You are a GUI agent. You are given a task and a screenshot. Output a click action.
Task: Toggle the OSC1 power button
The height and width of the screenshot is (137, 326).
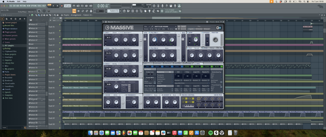tap(104, 32)
